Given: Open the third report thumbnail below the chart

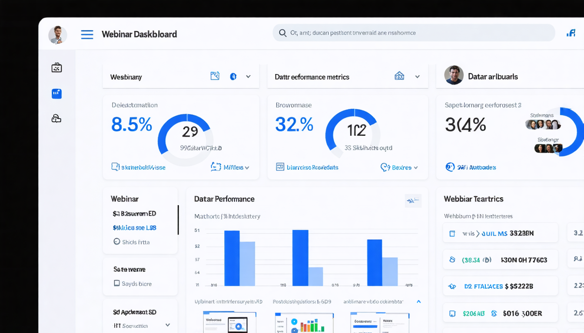Looking at the screenshot, I should (380, 322).
